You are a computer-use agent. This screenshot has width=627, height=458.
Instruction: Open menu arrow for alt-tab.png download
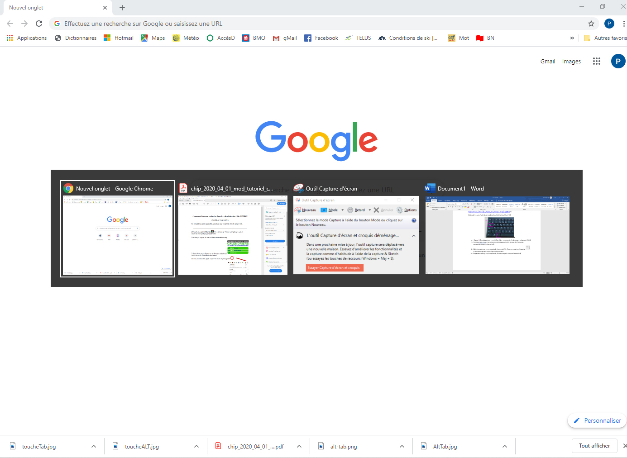click(x=402, y=446)
